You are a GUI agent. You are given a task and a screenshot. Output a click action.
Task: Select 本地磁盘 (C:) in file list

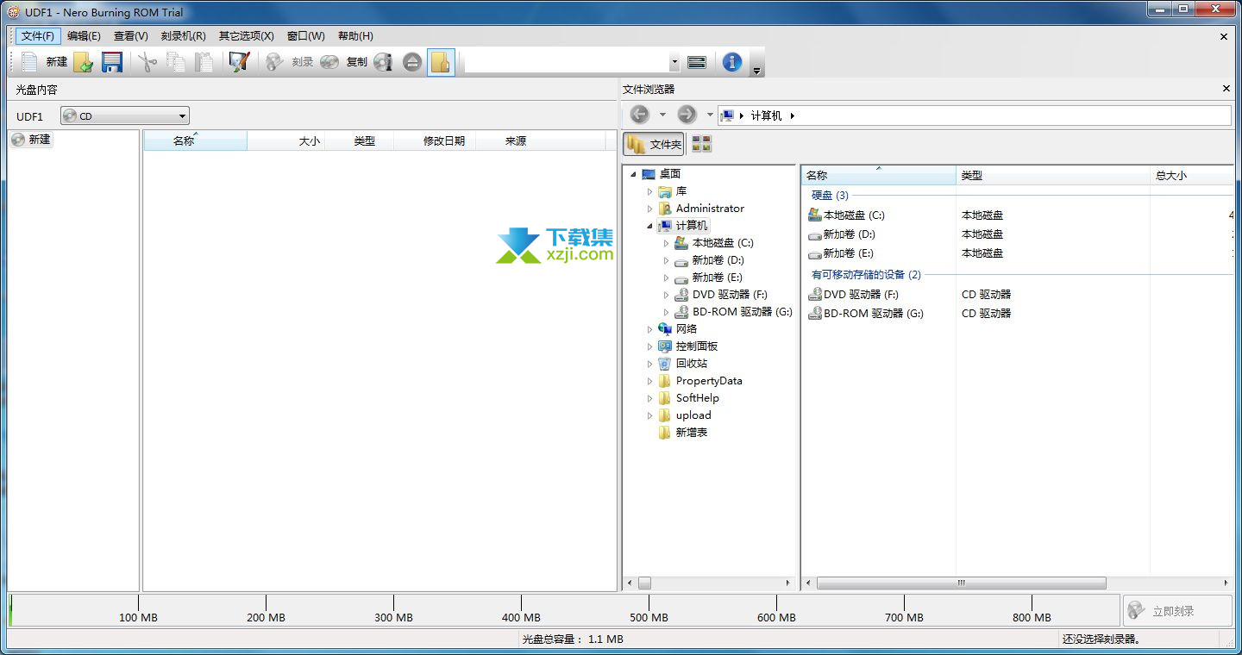coord(854,215)
